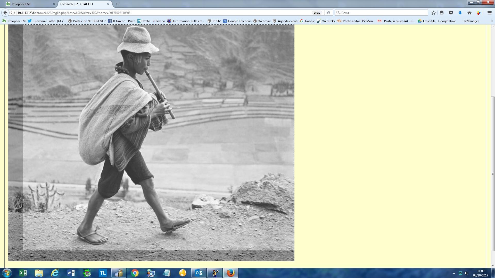Viewport: 495px width, 278px height.
Task: Go to the home page
Action: (x=469, y=13)
